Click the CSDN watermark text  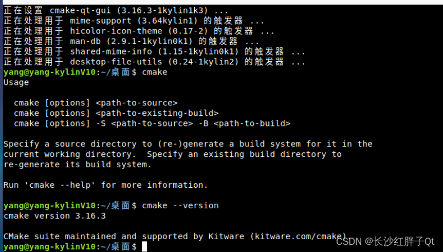[385, 242]
